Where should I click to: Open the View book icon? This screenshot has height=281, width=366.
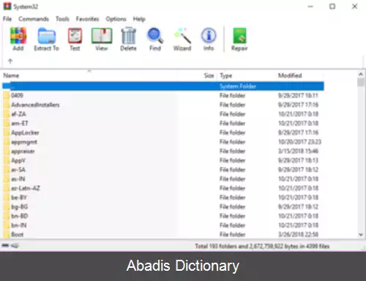(102, 36)
